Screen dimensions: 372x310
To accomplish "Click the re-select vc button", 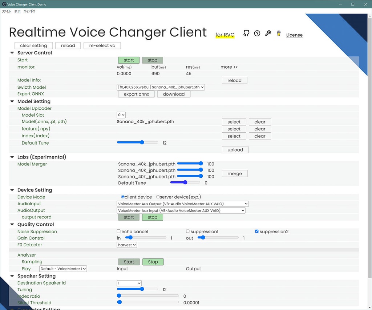I will coord(102,45).
